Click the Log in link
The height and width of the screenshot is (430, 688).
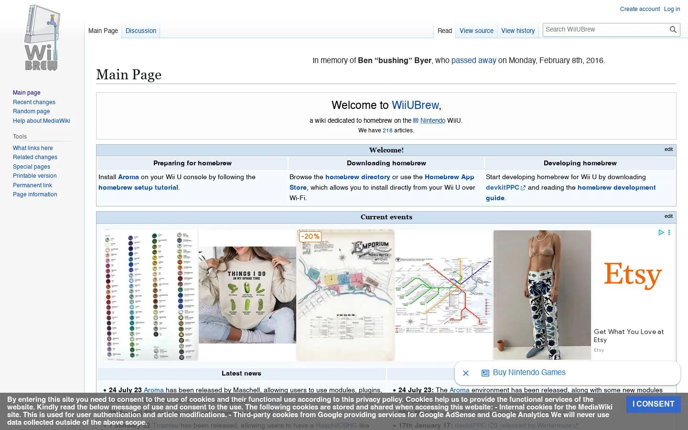[x=672, y=9]
